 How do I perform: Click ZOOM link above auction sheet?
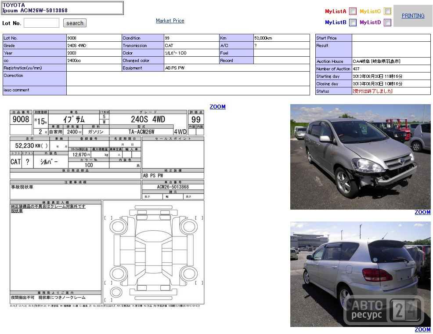218,107
